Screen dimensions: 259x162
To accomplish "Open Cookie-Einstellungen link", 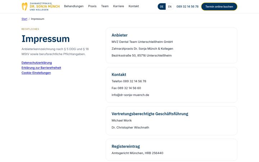I will click(36, 73).
